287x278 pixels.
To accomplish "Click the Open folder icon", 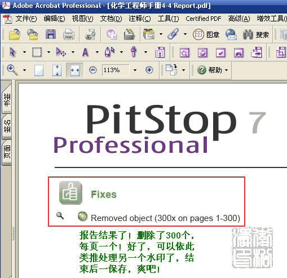I will click(15, 34).
